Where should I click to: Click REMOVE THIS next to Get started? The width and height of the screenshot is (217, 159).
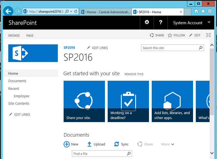pos(134,74)
